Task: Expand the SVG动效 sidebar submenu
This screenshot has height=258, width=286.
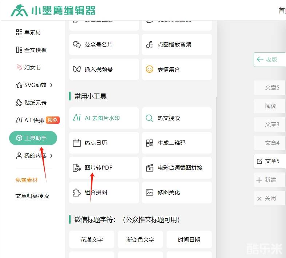Action: click(51, 85)
